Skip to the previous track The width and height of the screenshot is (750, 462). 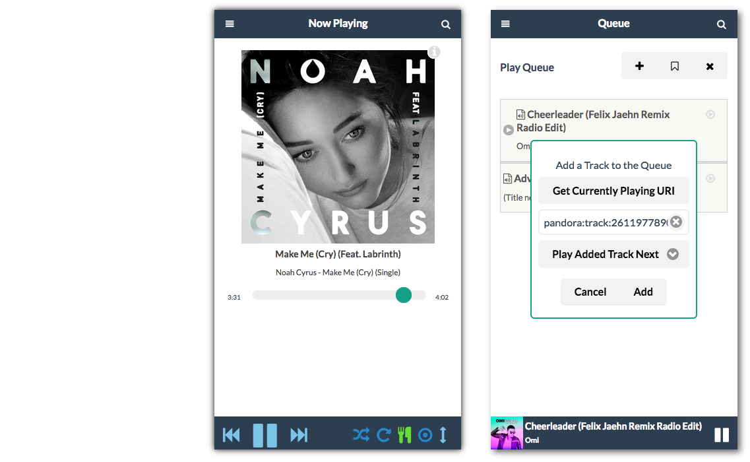tap(232, 435)
